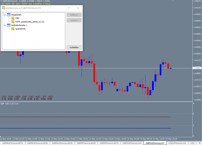This screenshot has height=145, width=202.
Task: Switch to the GBPJPYmicro,M30 chart tab
Action: (86, 143)
